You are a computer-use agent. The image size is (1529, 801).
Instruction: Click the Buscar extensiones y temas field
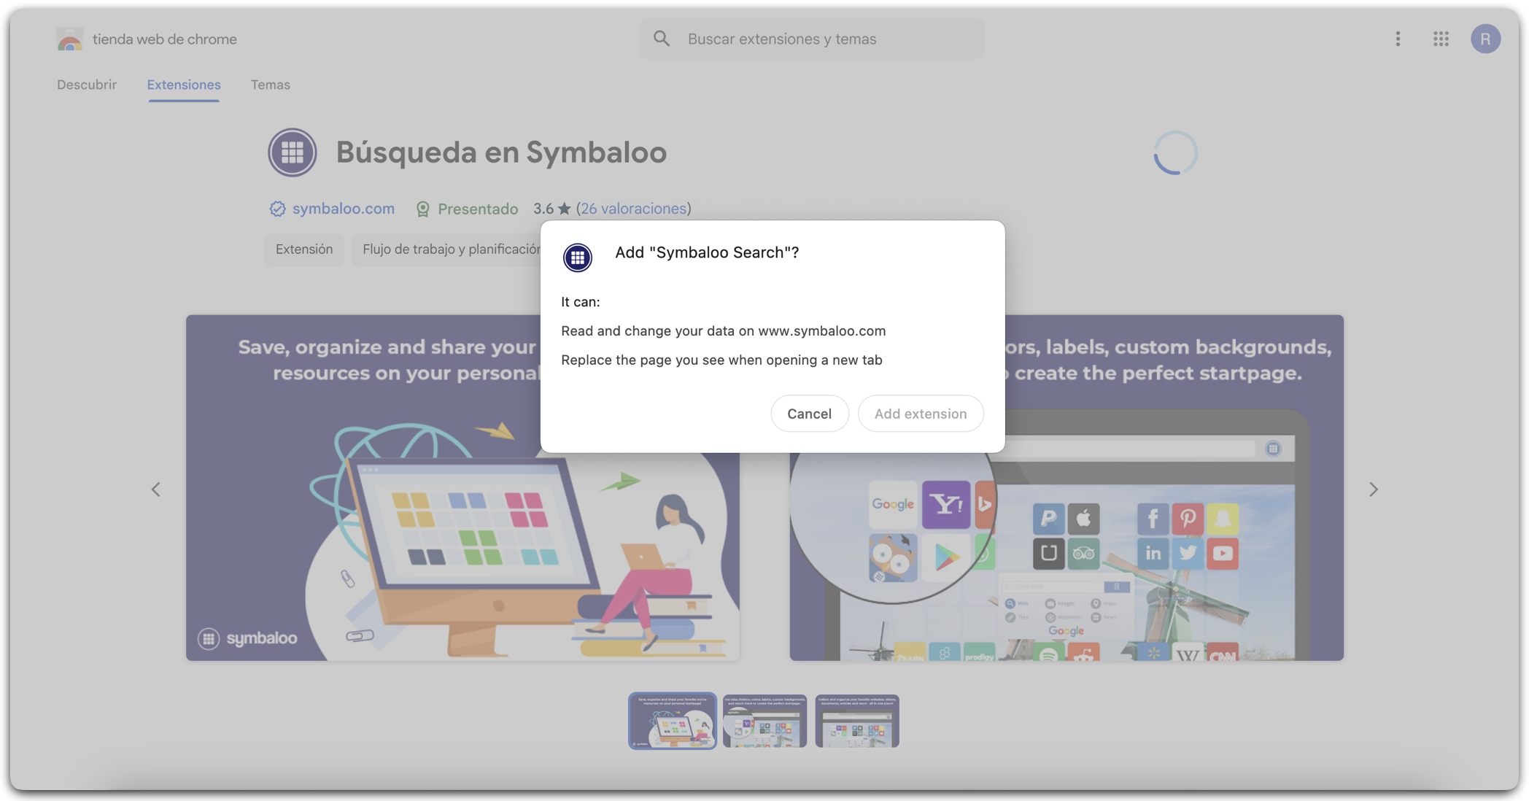812,39
